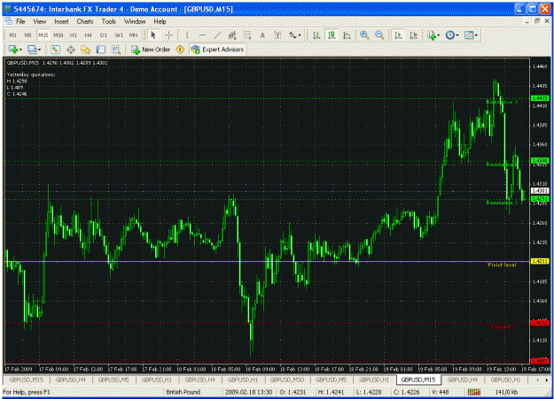Open the Tools menu
Screen dimensions: 554x399
pos(109,21)
